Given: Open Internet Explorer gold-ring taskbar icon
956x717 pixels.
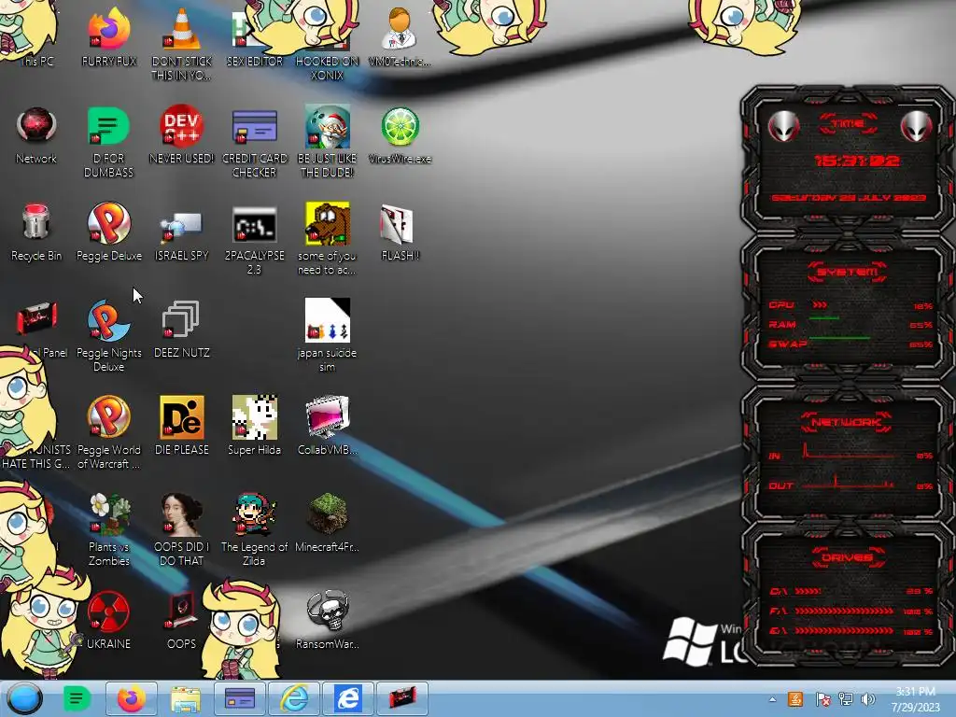Looking at the screenshot, I should click(294, 698).
